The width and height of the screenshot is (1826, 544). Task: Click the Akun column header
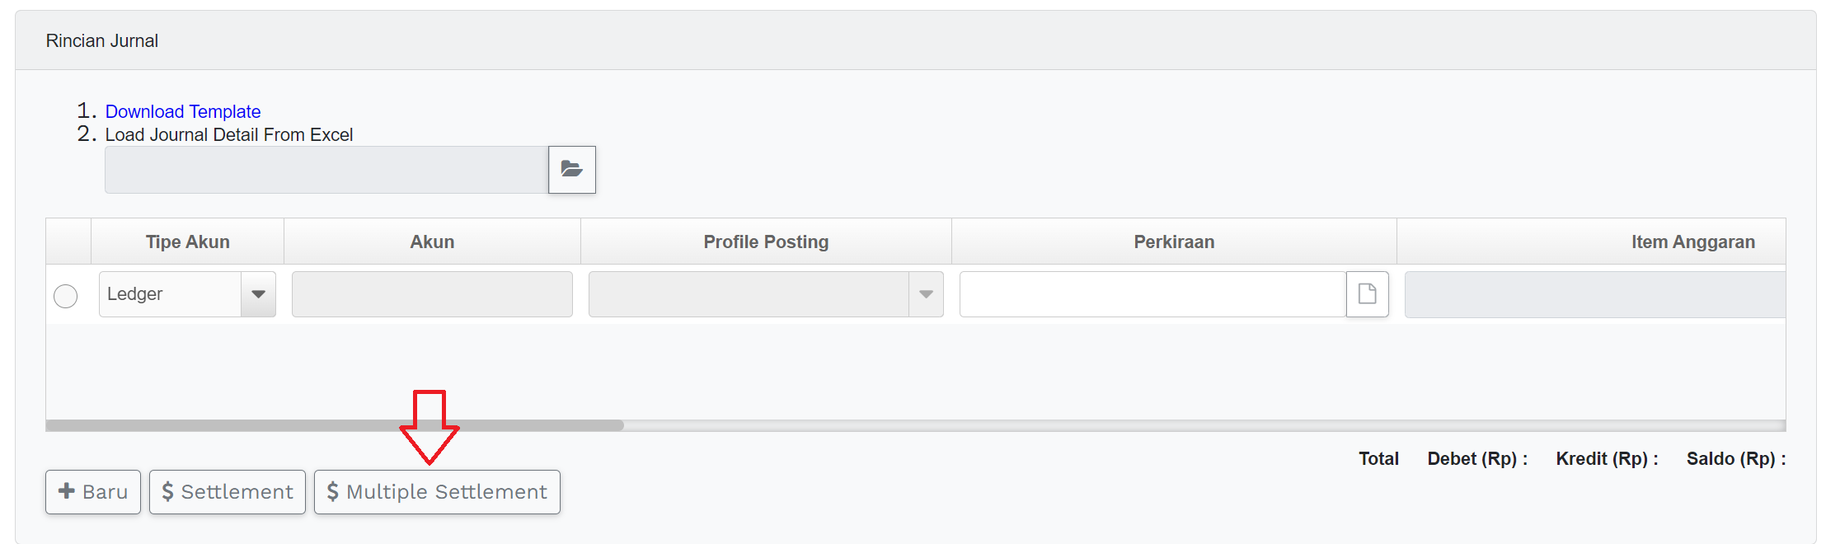(432, 242)
